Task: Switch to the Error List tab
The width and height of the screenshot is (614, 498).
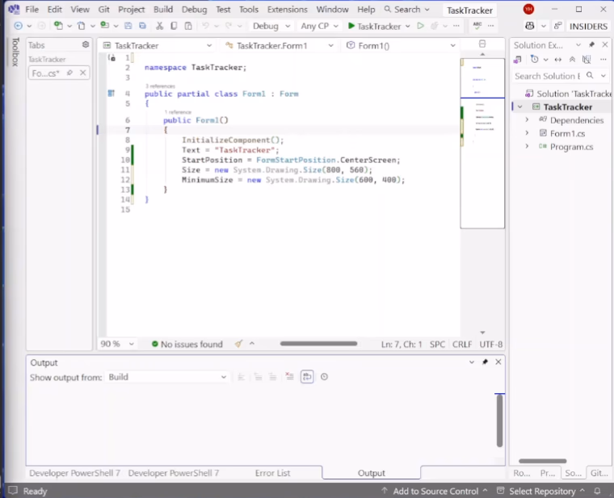Action: pyautogui.click(x=272, y=473)
